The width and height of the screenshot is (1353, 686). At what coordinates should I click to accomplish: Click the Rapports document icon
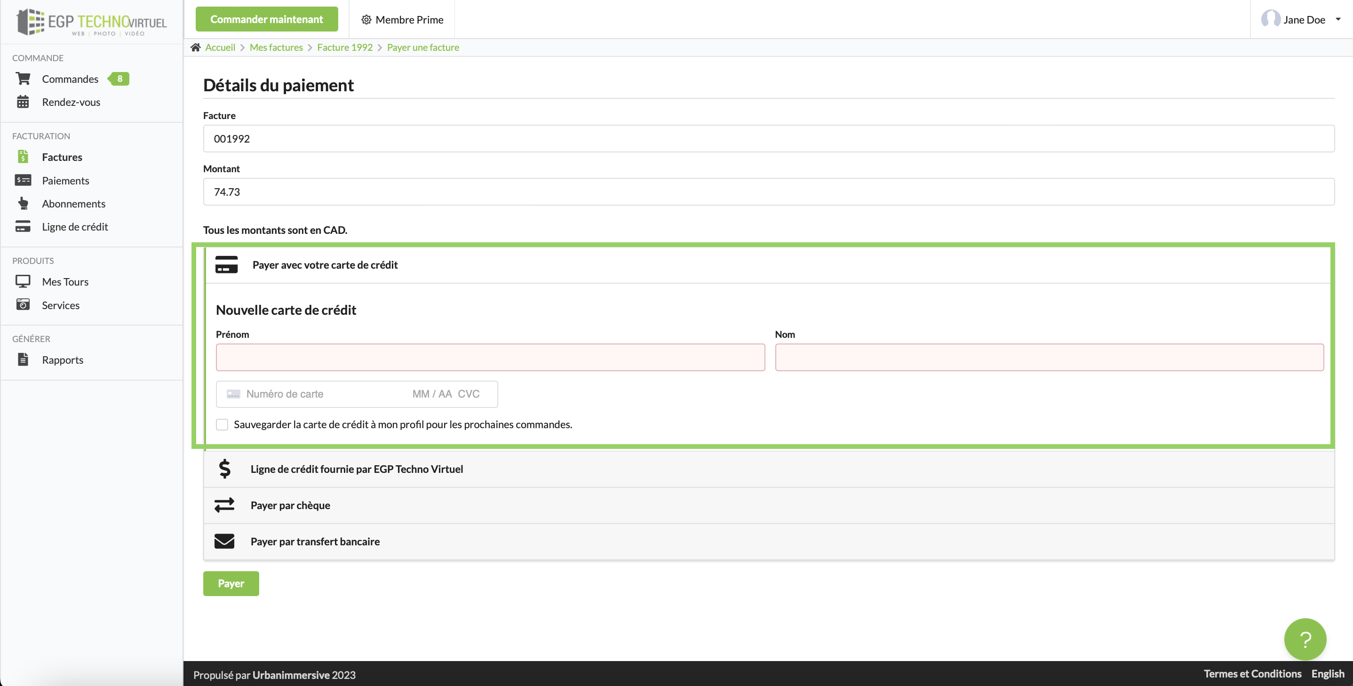(23, 360)
